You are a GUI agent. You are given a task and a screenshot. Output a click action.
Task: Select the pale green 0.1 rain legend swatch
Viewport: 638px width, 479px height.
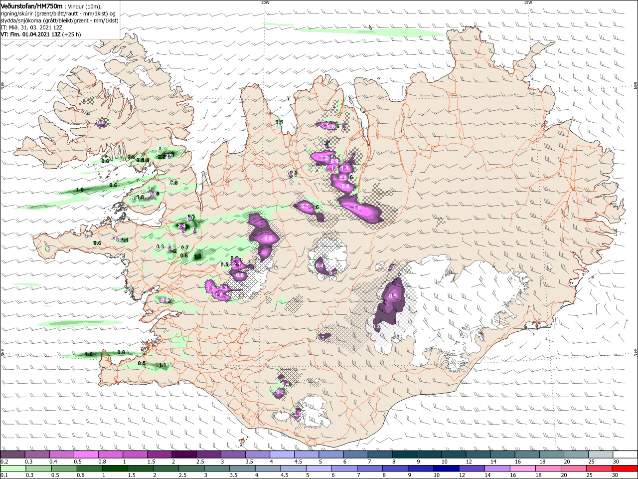[x=12, y=469]
